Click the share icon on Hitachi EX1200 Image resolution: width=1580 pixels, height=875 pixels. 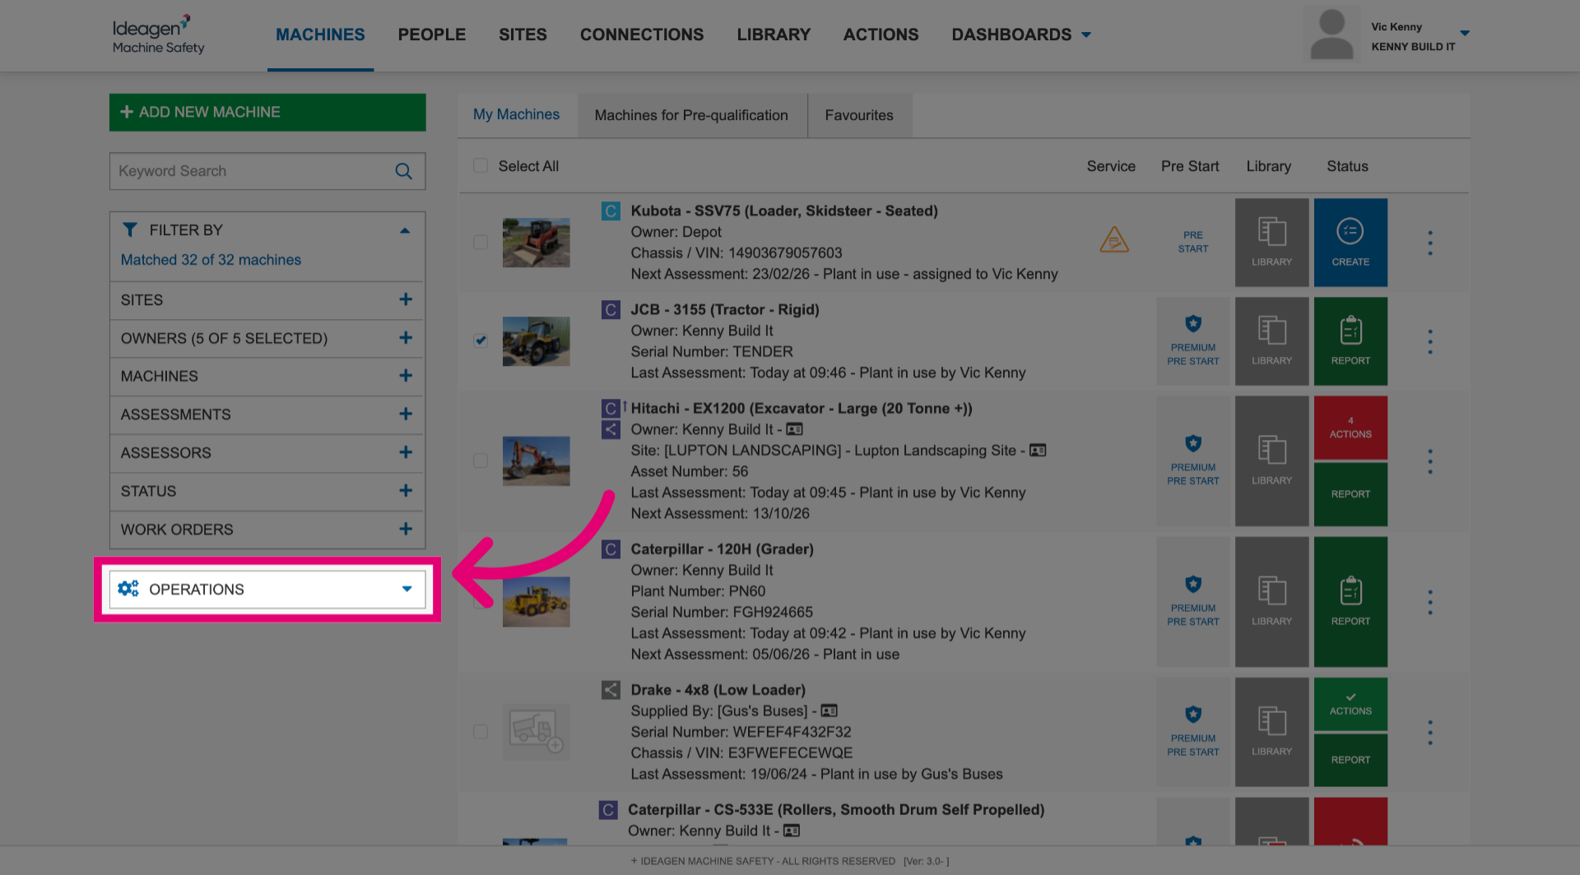[611, 429]
